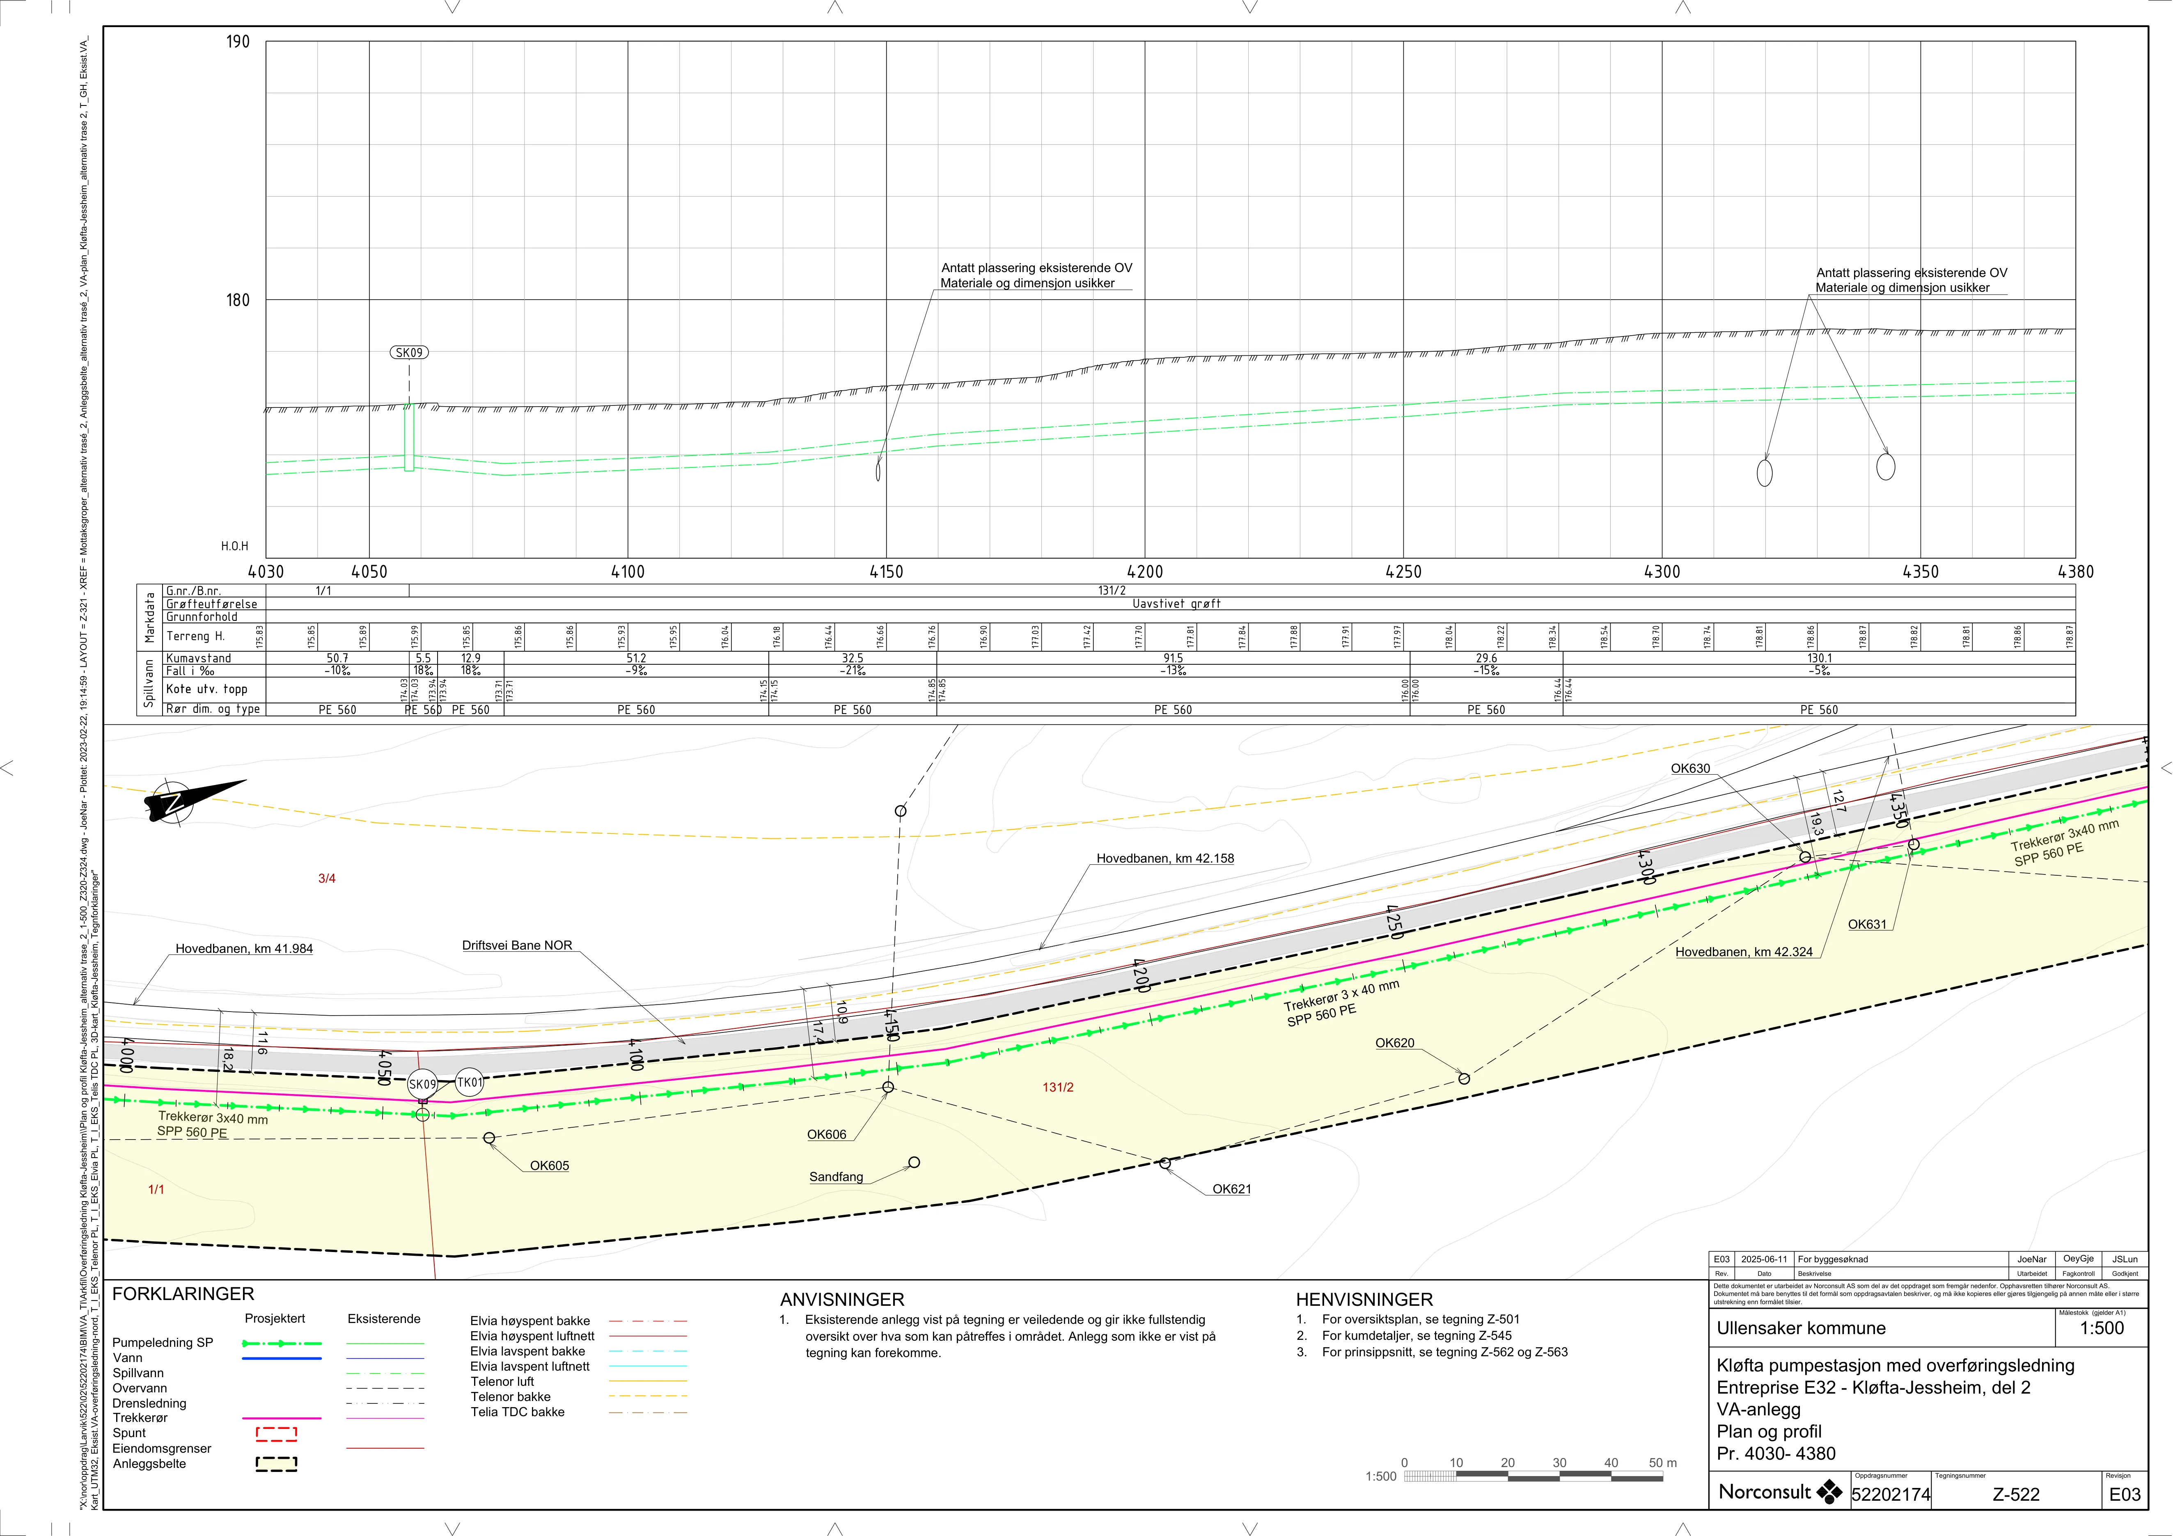Click the OK621 manhole label
This screenshot has width=2173, height=1536.
(x=1232, y=1190)
